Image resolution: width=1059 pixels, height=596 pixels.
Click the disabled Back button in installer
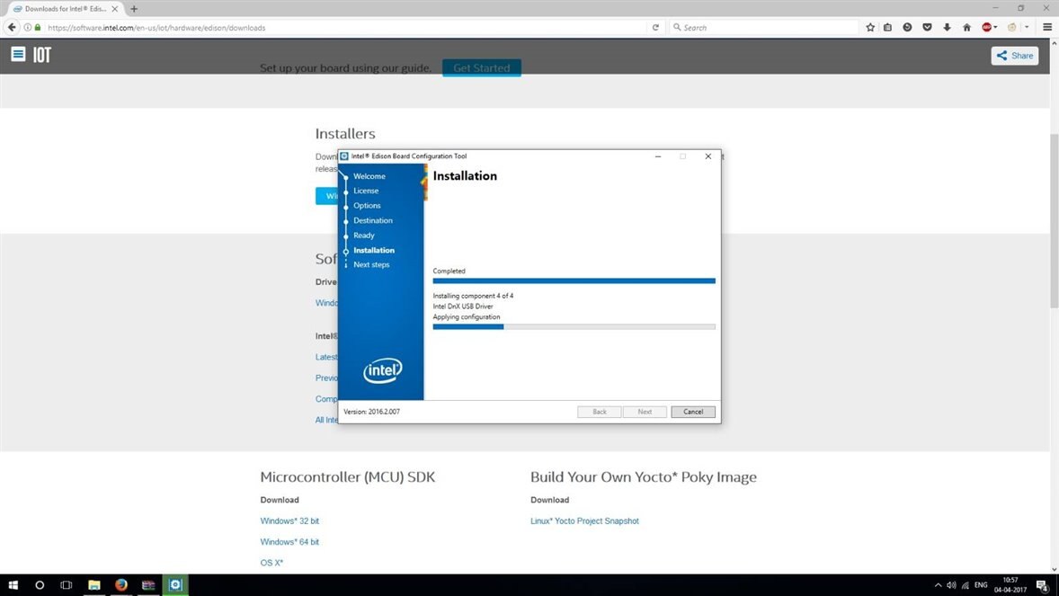pyautogui.click(x=599, y=412)
